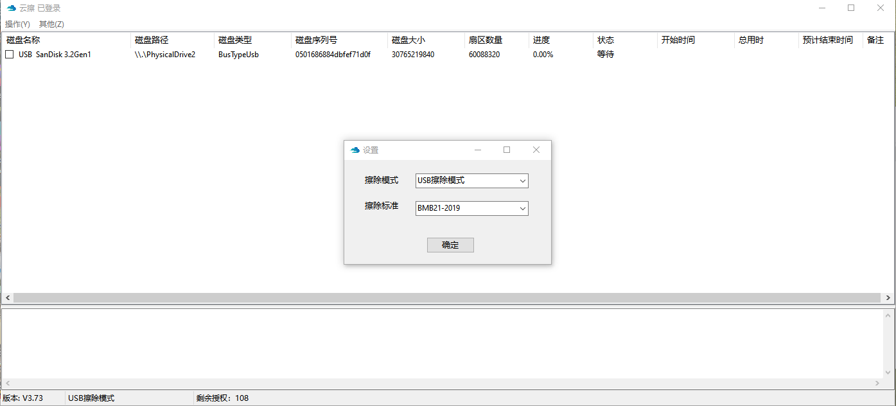Screen dimensions: 896x406
Task: Expand the 擦除标准 BMB21-2019 dropdown
Action: coord(471,208)
